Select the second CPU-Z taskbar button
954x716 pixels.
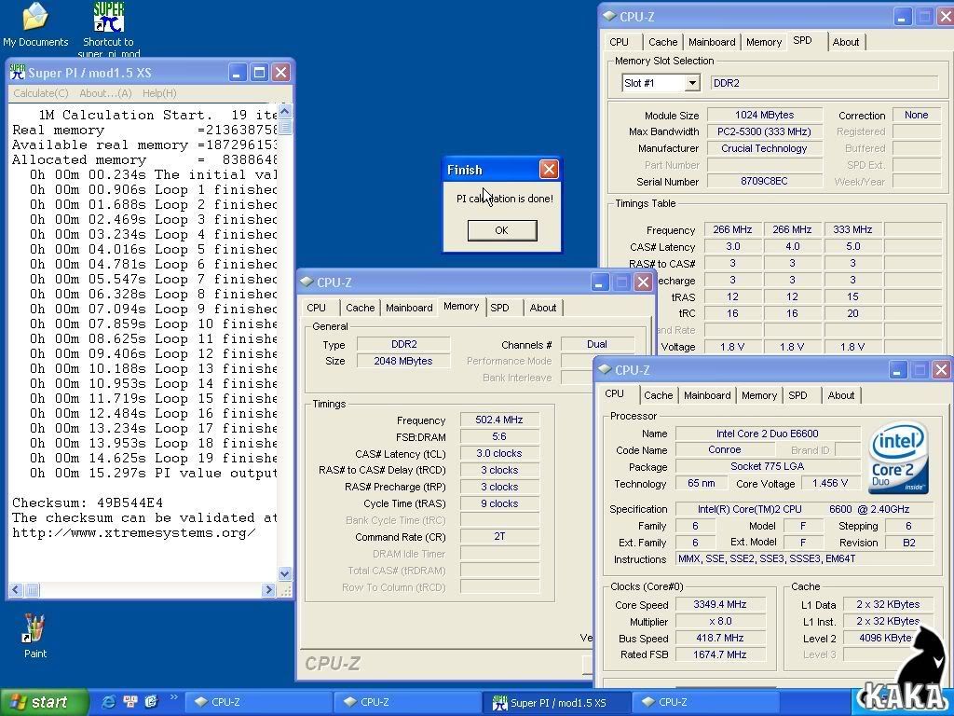coord(408,703)
